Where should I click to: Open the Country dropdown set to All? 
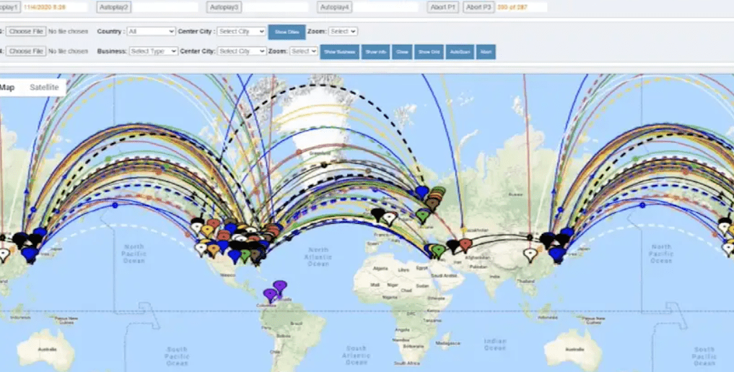click(151, 32)
